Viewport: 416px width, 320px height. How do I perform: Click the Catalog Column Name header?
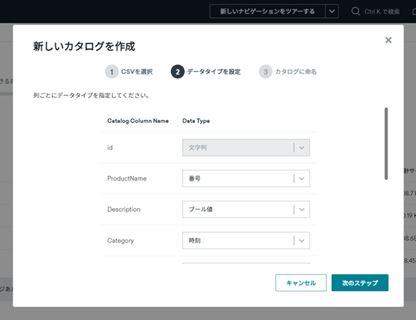pyautogui.click(x=138, y=121)
